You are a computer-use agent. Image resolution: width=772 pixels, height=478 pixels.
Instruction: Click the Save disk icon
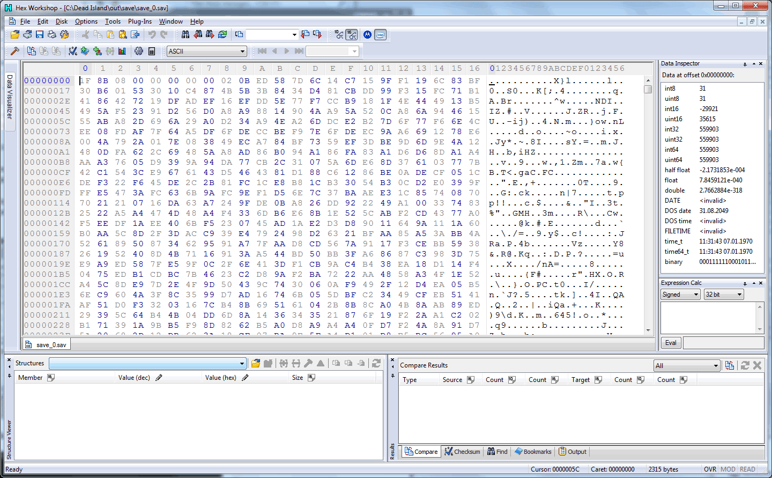click(40, 34)
